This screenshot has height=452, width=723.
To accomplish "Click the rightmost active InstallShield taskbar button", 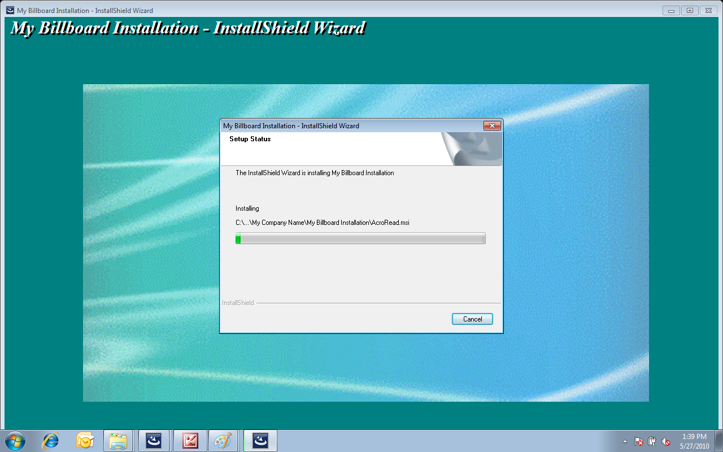I will coord(260,441).
